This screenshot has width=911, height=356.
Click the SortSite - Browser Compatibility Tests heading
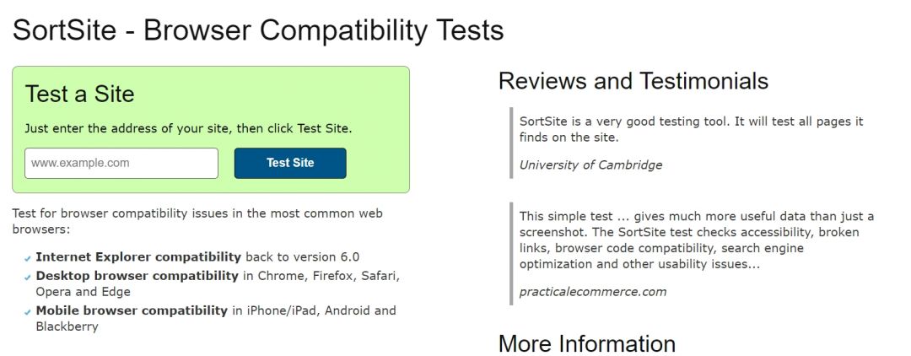[258, 30]
